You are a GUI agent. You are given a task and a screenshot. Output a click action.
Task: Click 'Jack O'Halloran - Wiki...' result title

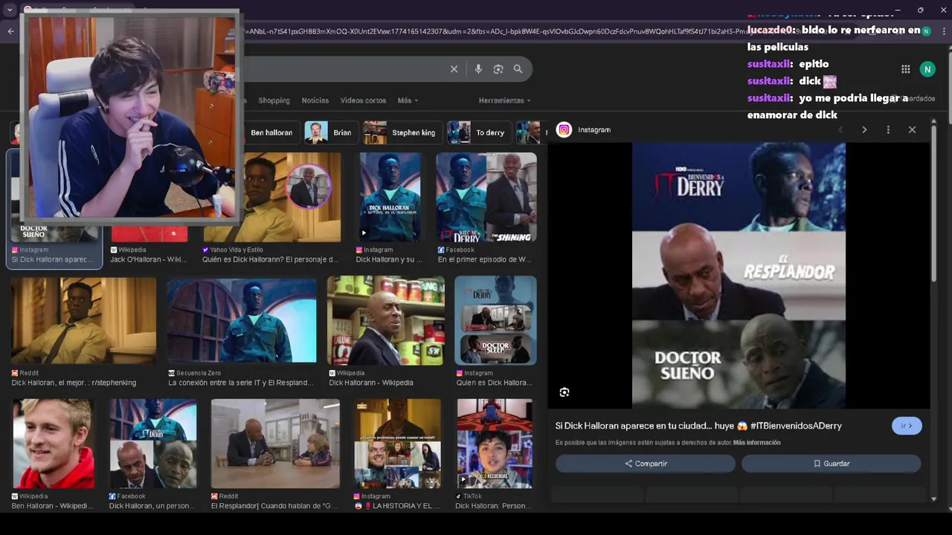coord(149,260)
